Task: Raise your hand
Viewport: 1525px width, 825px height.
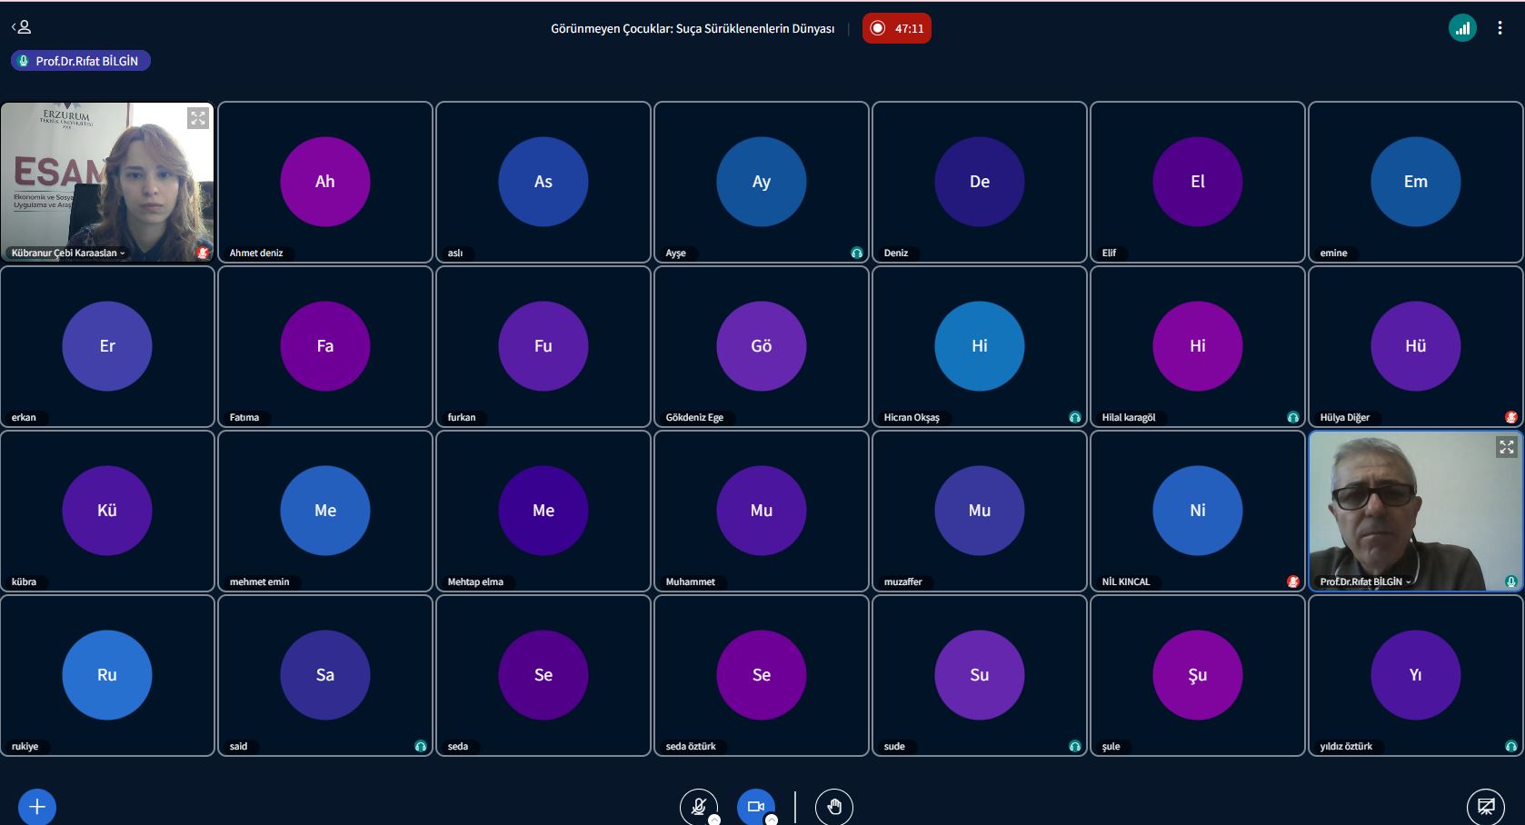Action: pyautogui.click(x=833, y=806)
